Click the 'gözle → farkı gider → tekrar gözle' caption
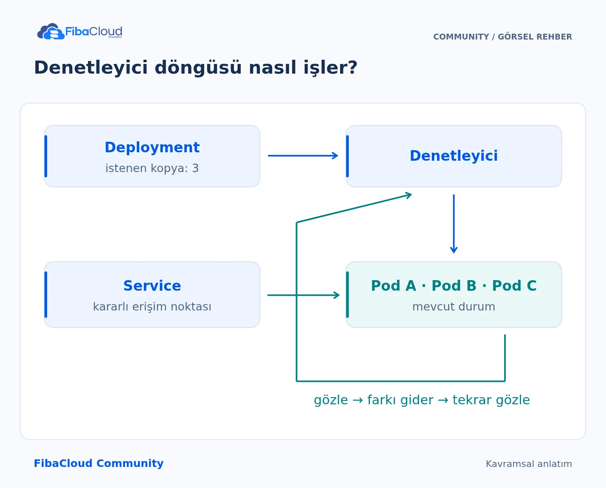 click(422, 400)
